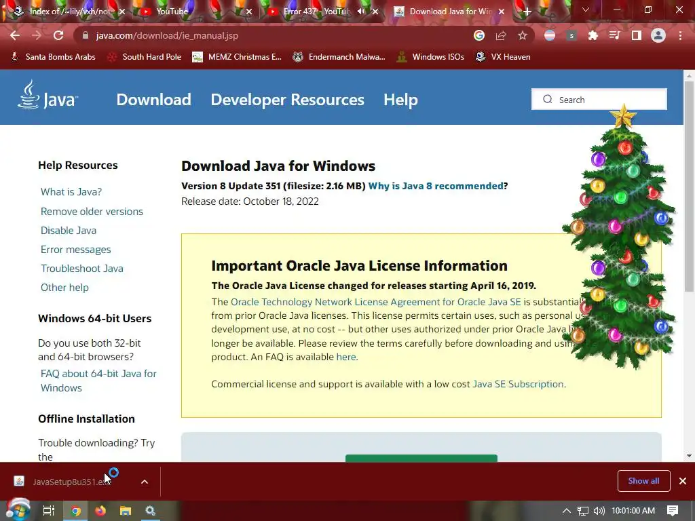695x521 pixels.
Task: Open FAQ about 64-bit Java for Windows
Action: (98, 381)
